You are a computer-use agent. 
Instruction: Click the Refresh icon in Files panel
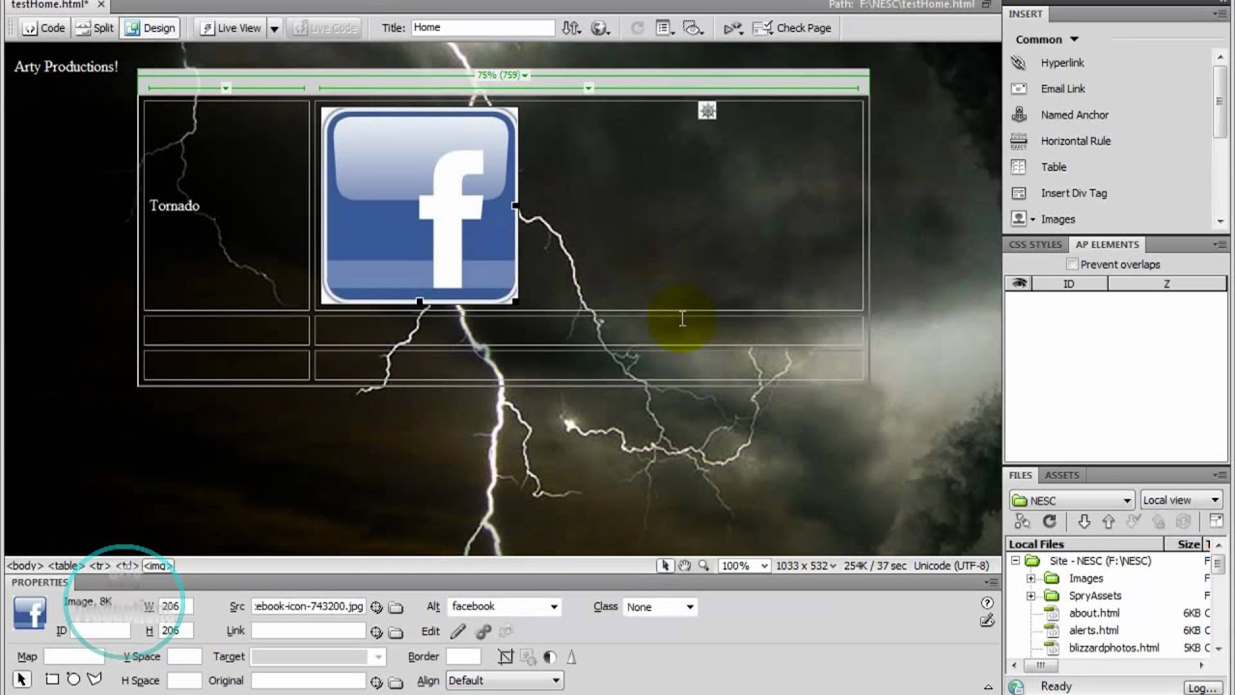[x=1049, y=521]
